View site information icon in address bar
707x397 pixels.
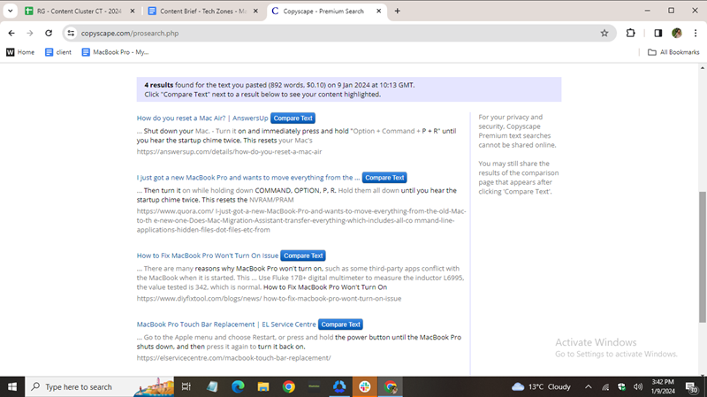71,33
